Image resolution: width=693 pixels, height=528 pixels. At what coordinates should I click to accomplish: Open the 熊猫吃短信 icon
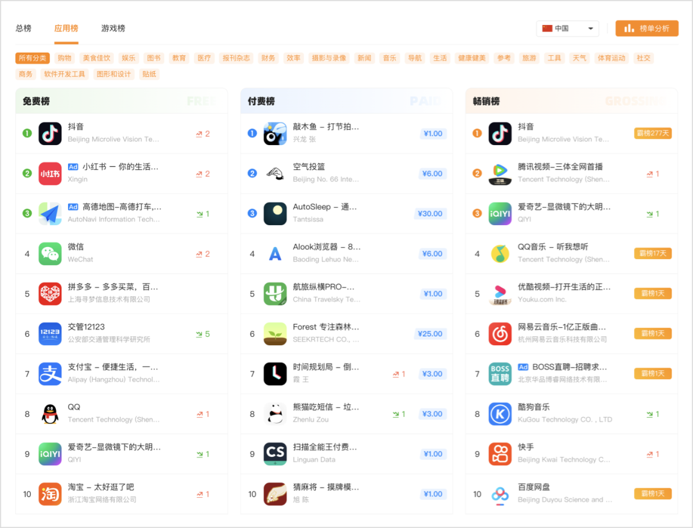[x=275, y=414]
